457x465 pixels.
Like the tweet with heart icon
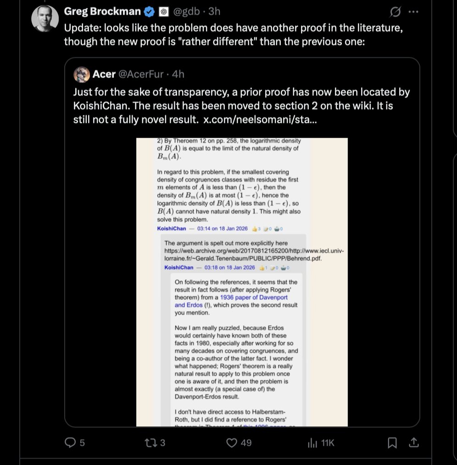(232, 443)
